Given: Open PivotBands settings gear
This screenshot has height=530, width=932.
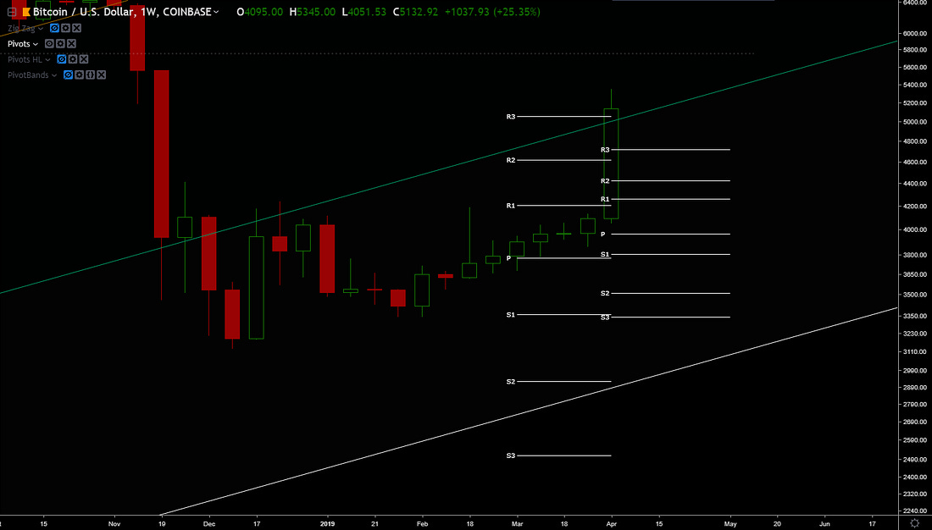Looking at the screenshot, I should coord(79,75).
